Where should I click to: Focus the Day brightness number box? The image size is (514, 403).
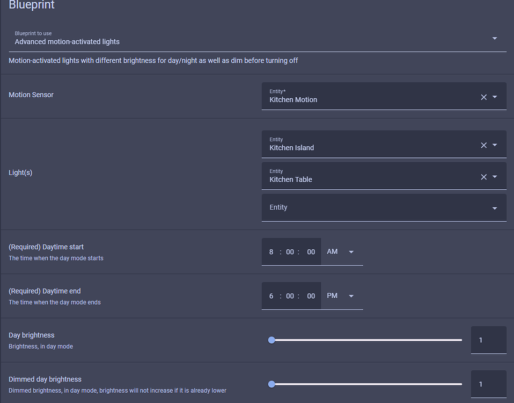(488, 340)
